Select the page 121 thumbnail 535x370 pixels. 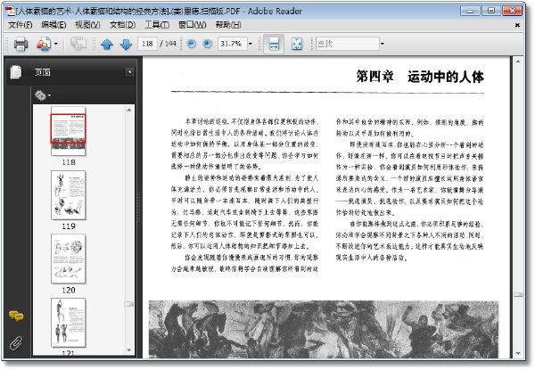(x=69, y=323)
